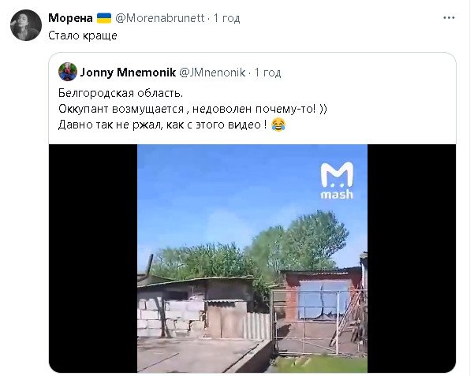
Task: Click the timestamp beside @Morenabrunett
Action: coord(226,18)
